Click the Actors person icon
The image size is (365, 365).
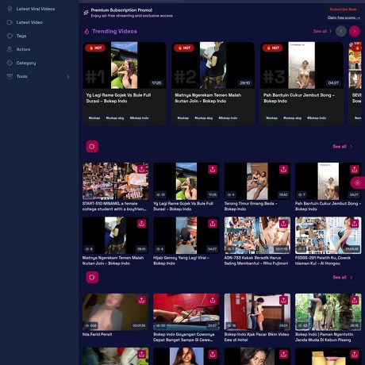tap(10, 49)
